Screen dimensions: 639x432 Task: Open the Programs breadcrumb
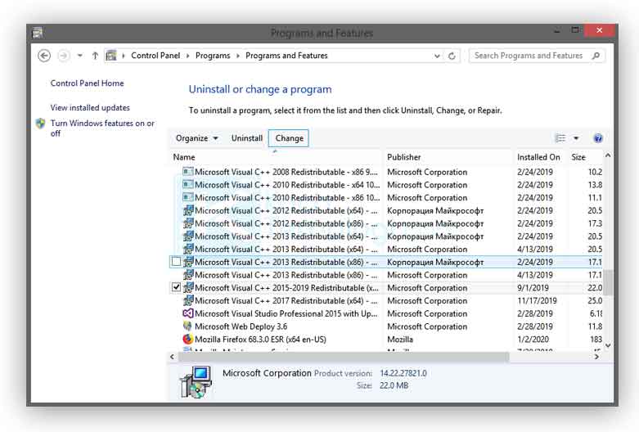click(213, 56)
